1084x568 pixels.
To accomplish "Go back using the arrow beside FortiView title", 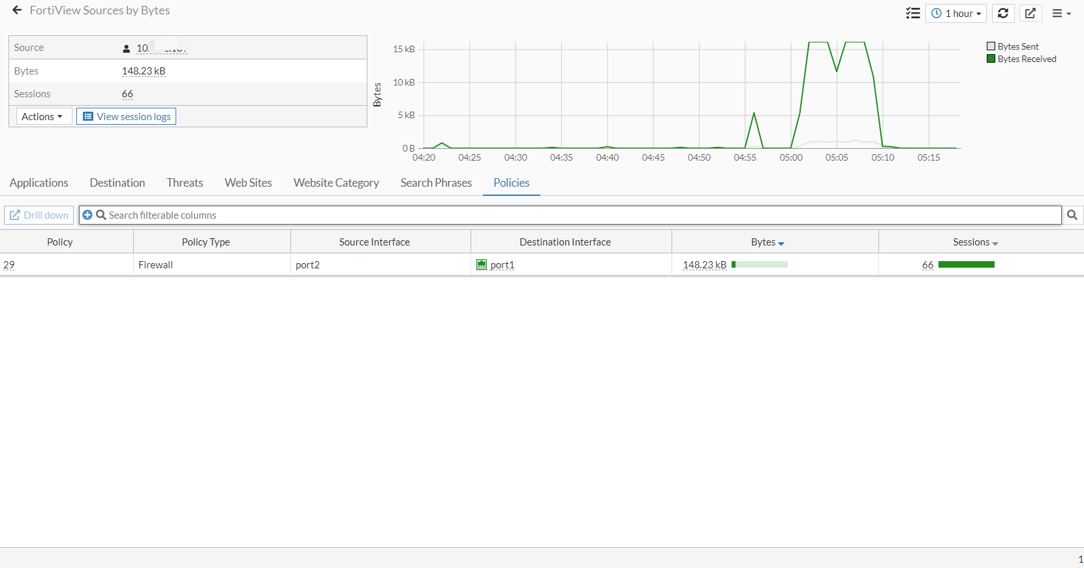I will 17,10.
